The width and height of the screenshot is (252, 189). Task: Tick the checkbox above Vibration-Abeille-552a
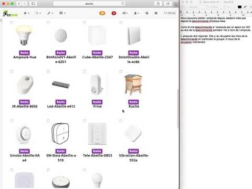pyautogui.click(x=121, y=121)
